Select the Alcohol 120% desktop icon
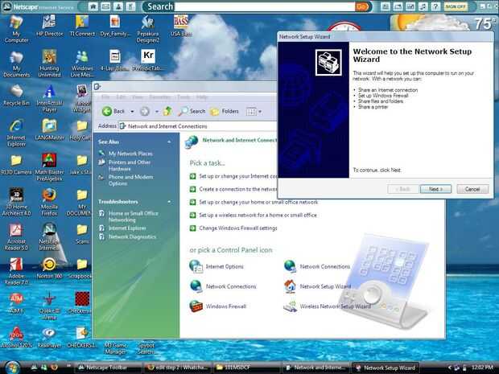Screen dimensions: 499x374 tap(16, 338)
